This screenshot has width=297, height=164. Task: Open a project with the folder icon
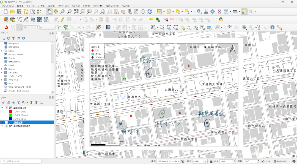[x=12, y=11]
